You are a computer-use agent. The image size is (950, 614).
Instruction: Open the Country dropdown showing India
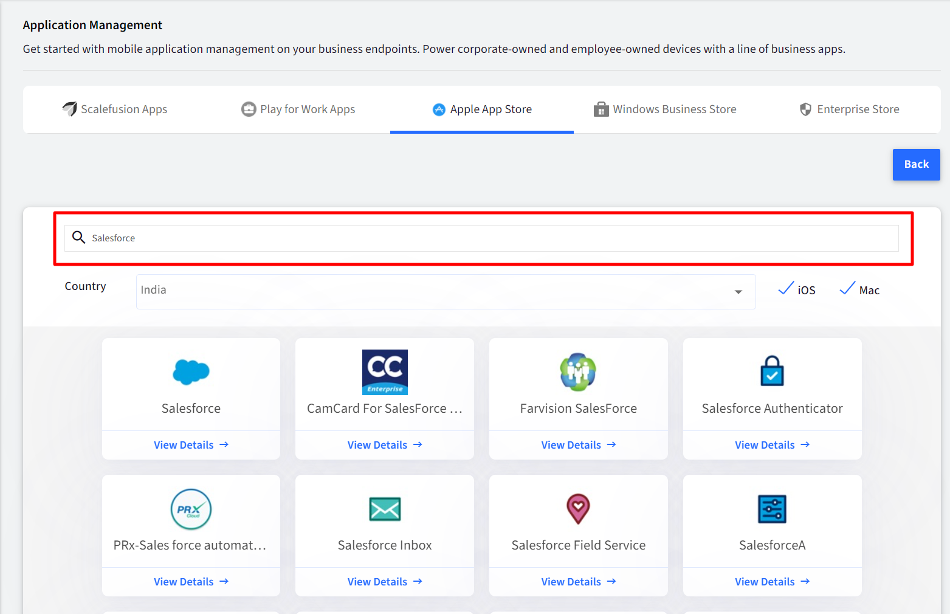[x=446, y=292]
